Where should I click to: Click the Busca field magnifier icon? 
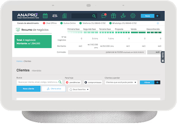point(60,82)
